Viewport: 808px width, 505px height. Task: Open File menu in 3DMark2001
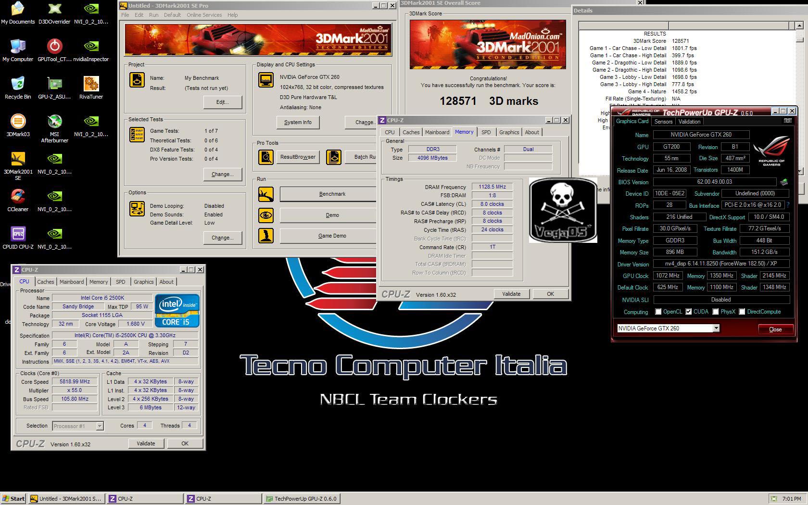pos(125,15)
